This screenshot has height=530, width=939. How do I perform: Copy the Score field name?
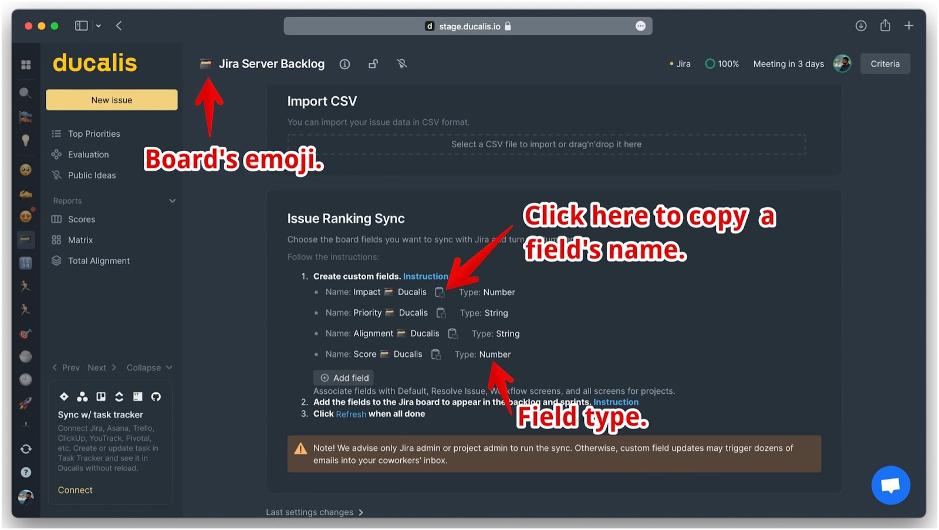pos(435,355)
